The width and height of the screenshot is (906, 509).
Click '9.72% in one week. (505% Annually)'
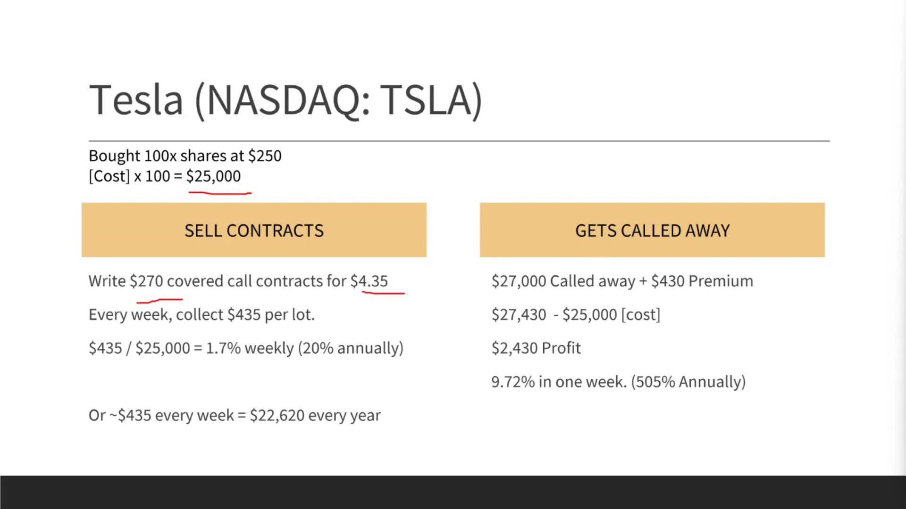click(618, 382)
